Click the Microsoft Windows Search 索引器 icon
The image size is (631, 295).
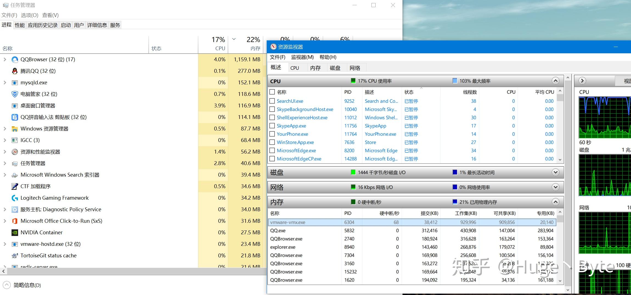point(15,175)
